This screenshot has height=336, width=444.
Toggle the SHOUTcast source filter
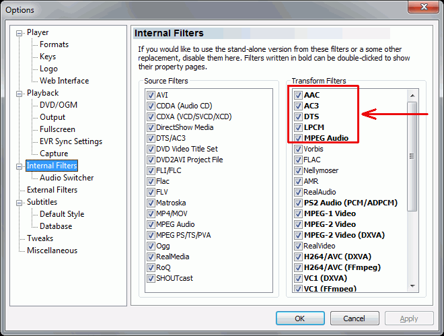click(x=151, y=278)
